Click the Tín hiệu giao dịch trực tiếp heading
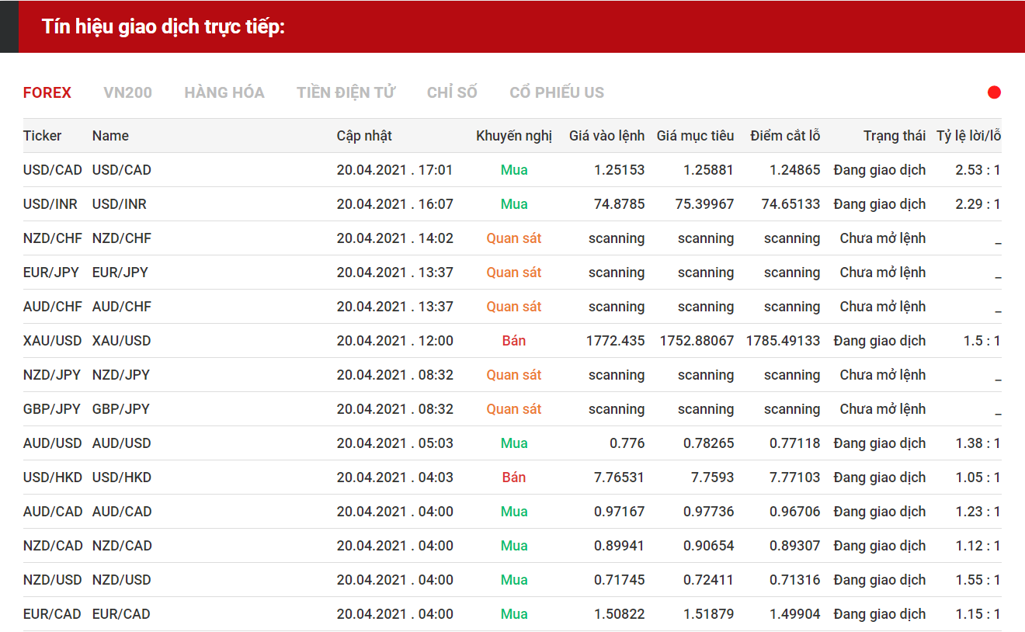Viewport: 1025px width, 632px height. click(164, 26)
